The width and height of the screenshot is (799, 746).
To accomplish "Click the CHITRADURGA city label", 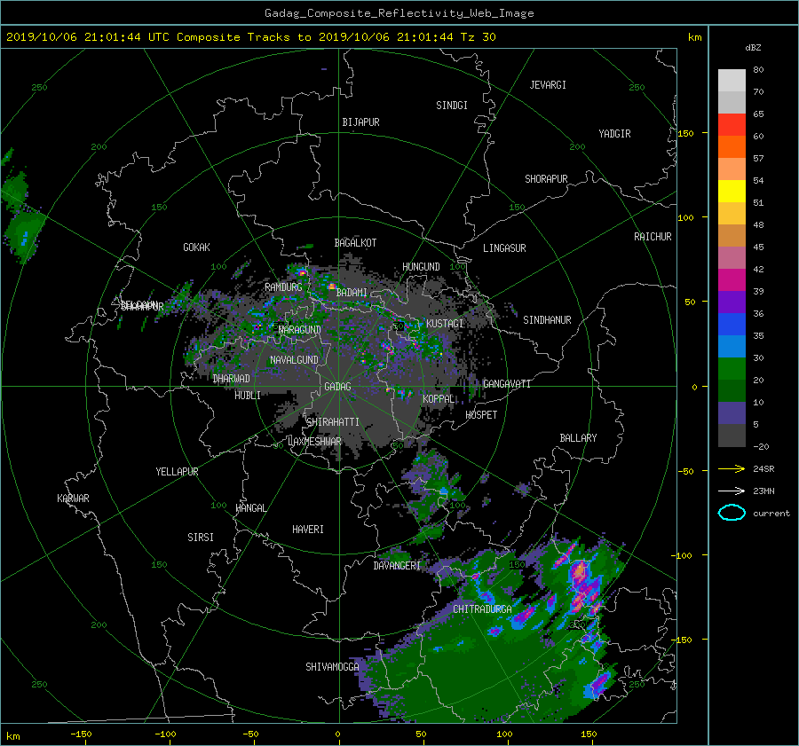I will [483, 609].
